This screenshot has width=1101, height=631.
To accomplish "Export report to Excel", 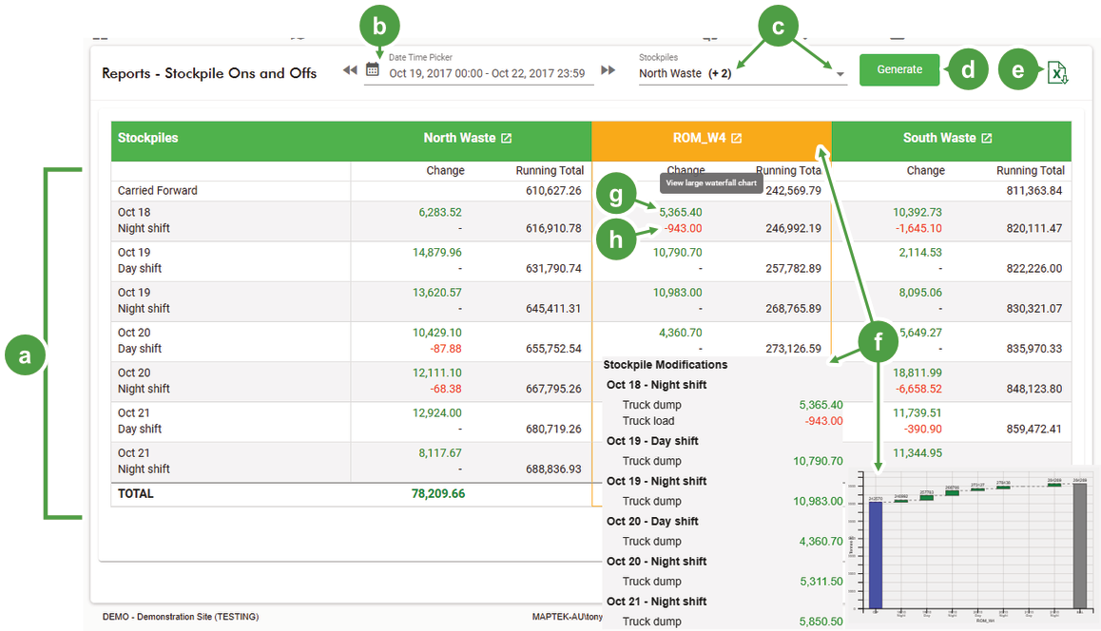I will [x=1057, y=72].
